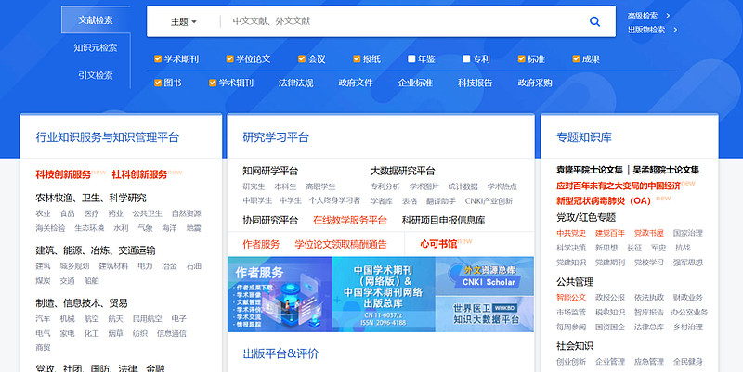This screenshot has height=372, width=743.
Task: Click the CNKI Scholar 外文资源总库 banner
Action: [484, 276]
